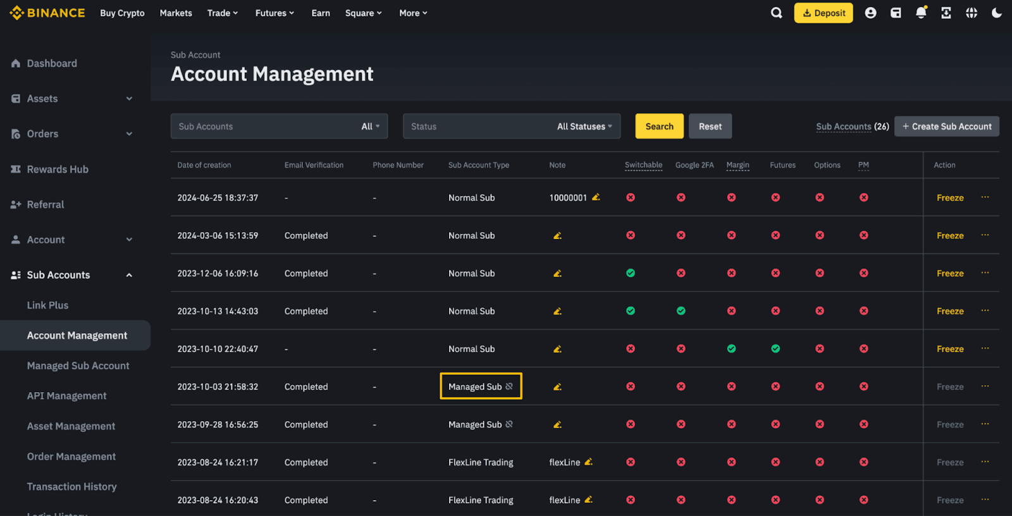This screenshot has height=516, width=1012.
Task: Open the Futures menu in top navigation
Action: tap(275, 13)
